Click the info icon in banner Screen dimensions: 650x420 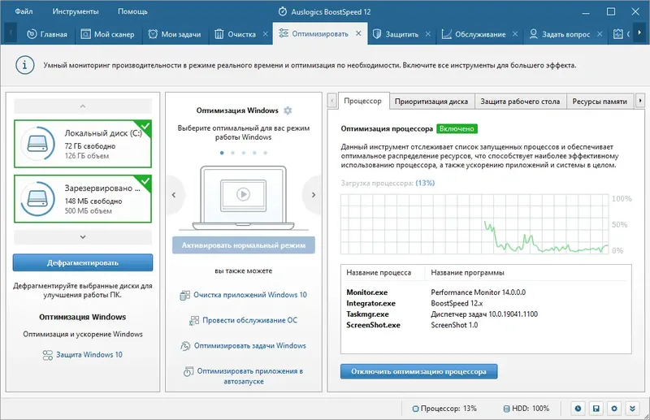pyautogui.click(x=24, y=65)
